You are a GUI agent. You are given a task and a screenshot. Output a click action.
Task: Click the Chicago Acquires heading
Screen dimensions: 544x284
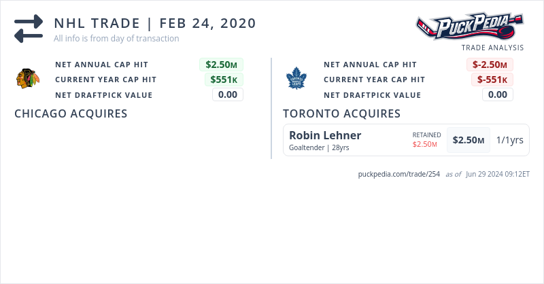(x=71, y=113)
